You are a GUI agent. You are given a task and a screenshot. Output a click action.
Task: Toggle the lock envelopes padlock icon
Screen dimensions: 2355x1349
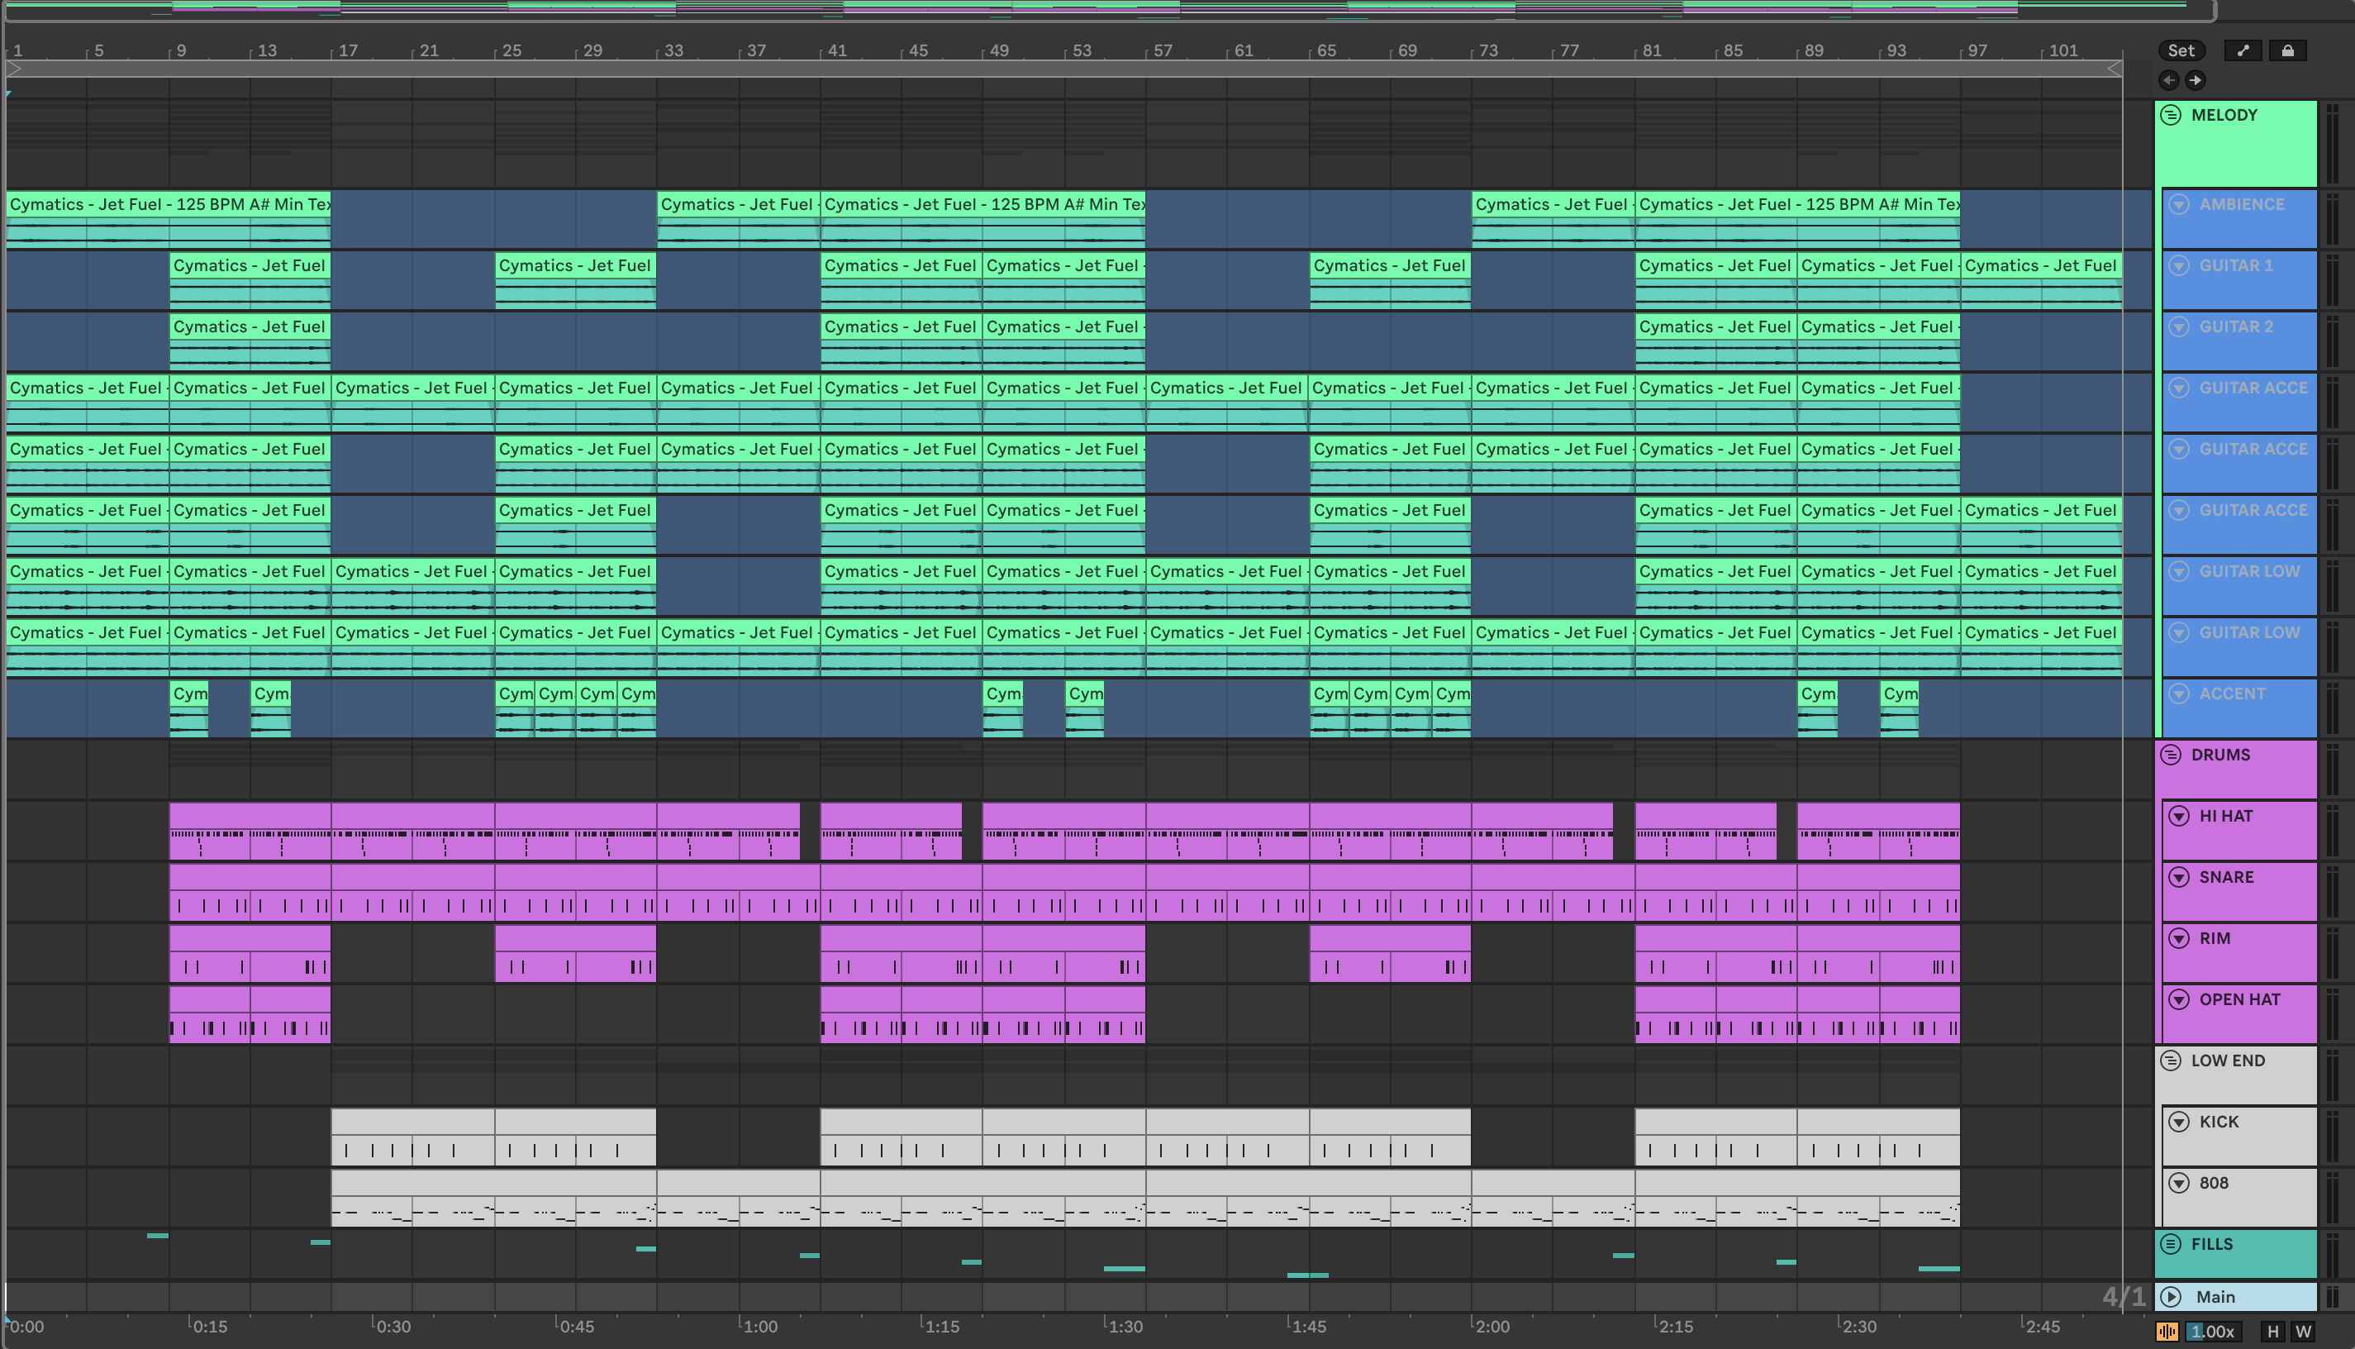pyautogui.click(x=2287, y=51)
